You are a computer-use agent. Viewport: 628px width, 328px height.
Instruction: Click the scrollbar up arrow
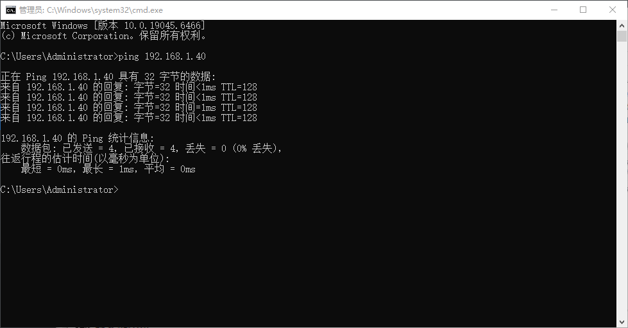[622, 25]
